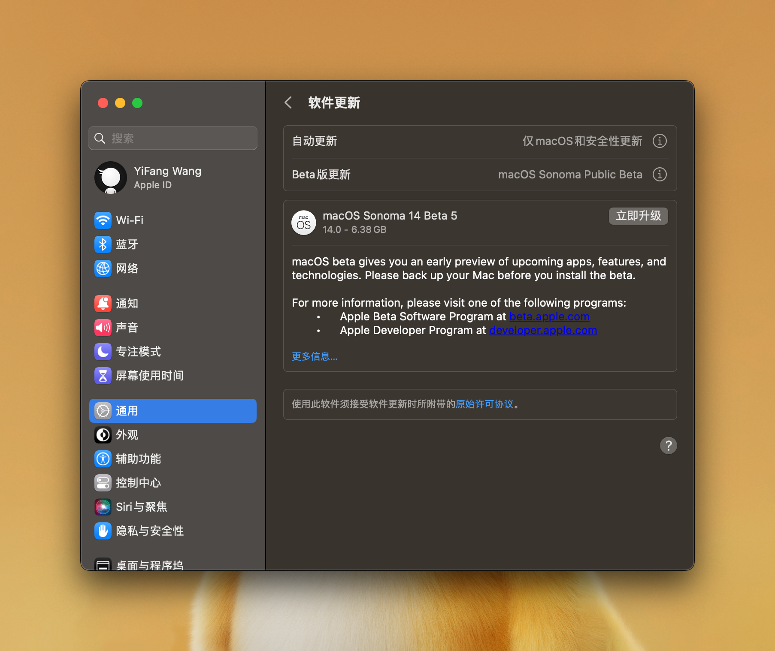775x651 pixels.
Task: Select 控制中心 in the sidebar
Action: click(173, 483)
